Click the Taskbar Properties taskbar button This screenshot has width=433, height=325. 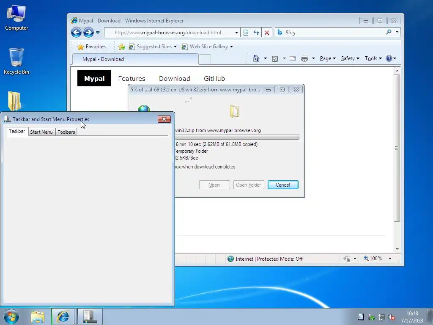click(x=90, y=317)
